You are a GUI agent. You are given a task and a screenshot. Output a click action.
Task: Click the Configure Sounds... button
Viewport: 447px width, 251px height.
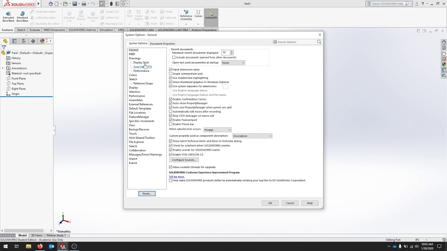[184, 160]
